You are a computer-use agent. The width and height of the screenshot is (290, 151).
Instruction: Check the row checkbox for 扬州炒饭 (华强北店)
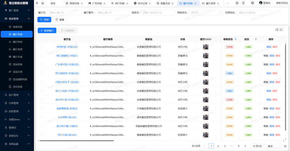42,47
